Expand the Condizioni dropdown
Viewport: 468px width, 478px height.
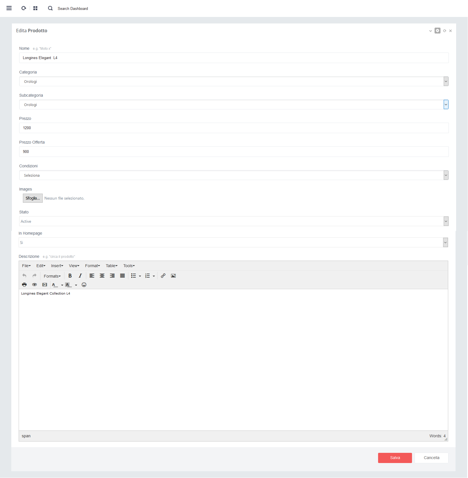[234, 175]
